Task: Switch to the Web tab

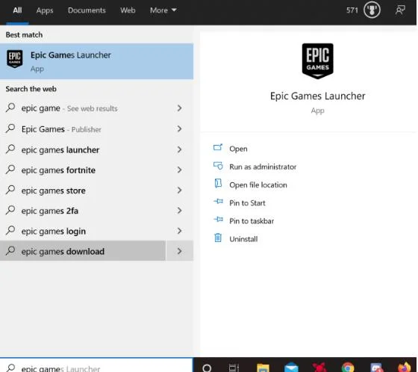Action: [x=128, y=10]
